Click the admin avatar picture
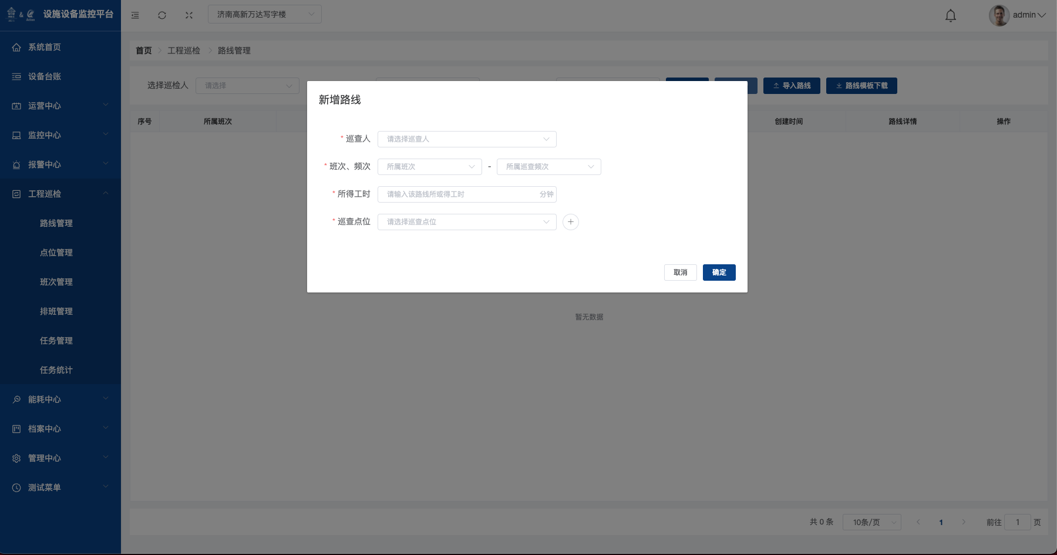 [998, 15]
